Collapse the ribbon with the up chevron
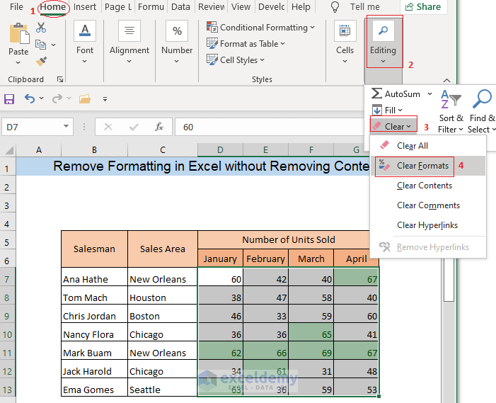This screenshot has width=496, height=403. [446, 80]
